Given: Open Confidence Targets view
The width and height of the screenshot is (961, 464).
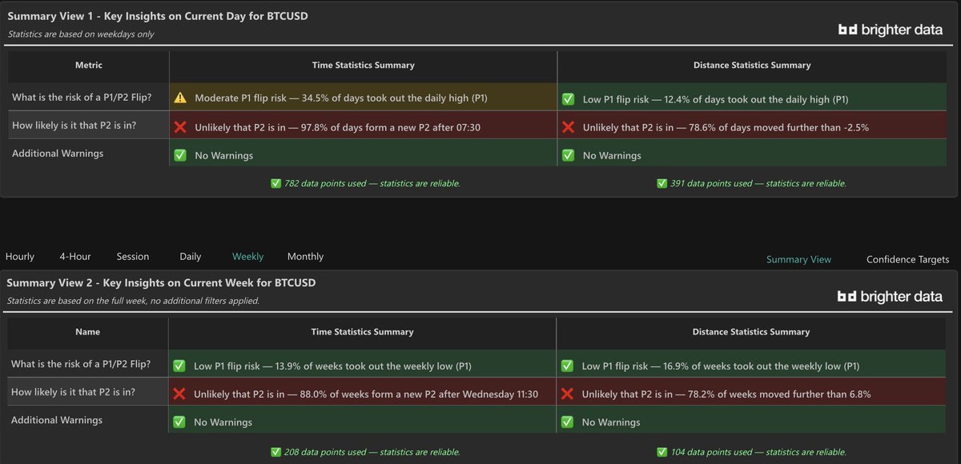Looking at the screenshot, I should pos(908,259).
